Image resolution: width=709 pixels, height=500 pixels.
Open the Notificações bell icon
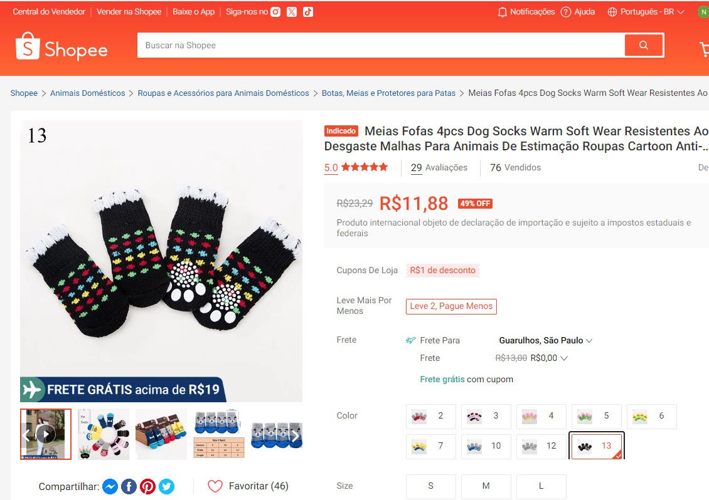pos(502,12)
